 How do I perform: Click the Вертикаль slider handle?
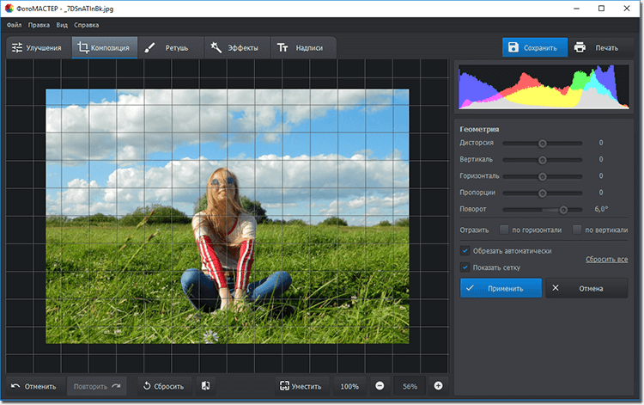(542, 160)
